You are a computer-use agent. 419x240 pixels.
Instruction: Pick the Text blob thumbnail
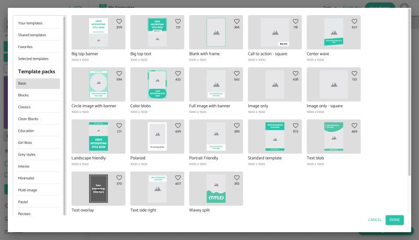(x=334, y=136)
